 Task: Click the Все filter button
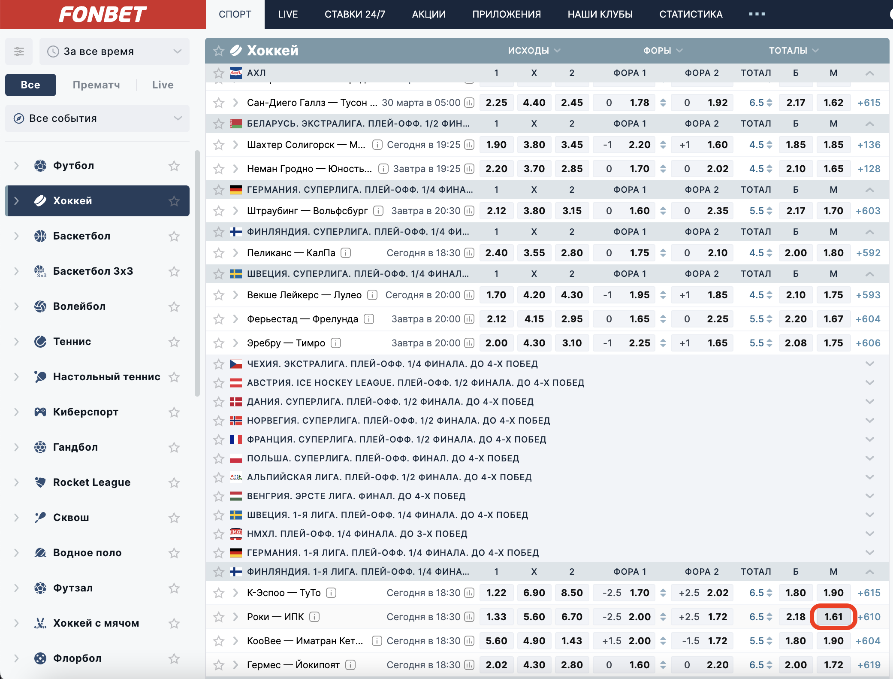pos(30,85)
